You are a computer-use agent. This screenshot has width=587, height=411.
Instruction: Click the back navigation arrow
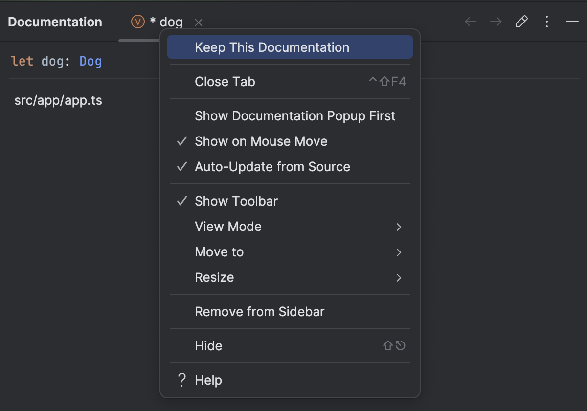(471, 22)
